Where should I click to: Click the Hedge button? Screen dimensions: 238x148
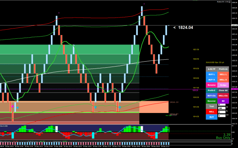coord(223,85)
